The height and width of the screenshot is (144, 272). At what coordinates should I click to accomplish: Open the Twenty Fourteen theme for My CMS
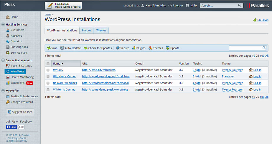233,70
